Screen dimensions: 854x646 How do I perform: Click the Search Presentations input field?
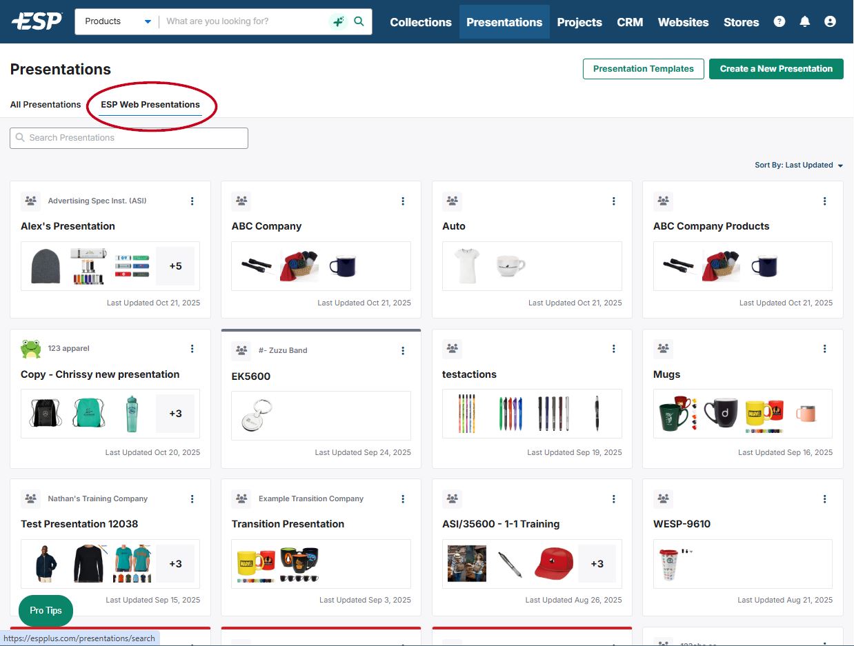click(129, 138)
